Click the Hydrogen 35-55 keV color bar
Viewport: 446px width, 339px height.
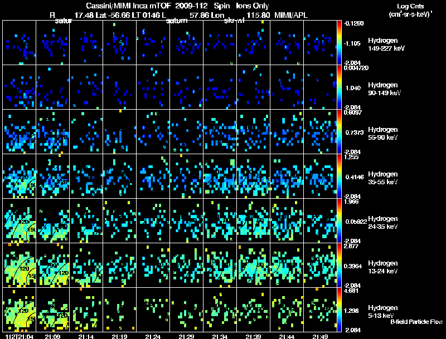(x=339, y=176)
